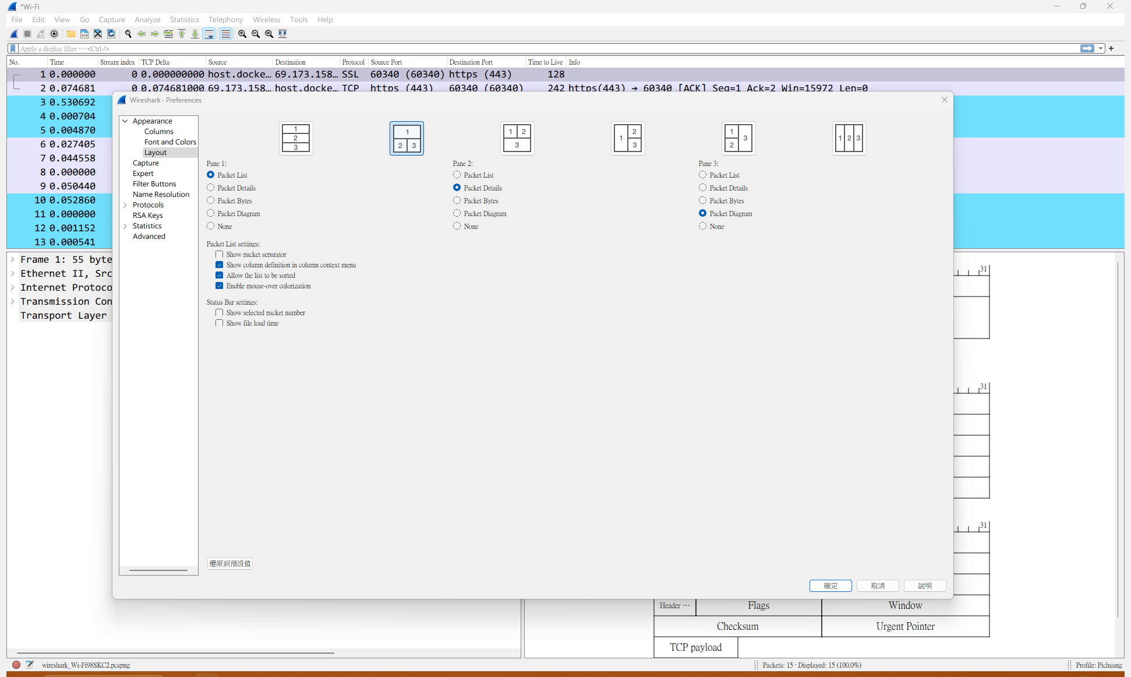Open Capture preferences page
1131x677 pixels.
pos(146,163)
